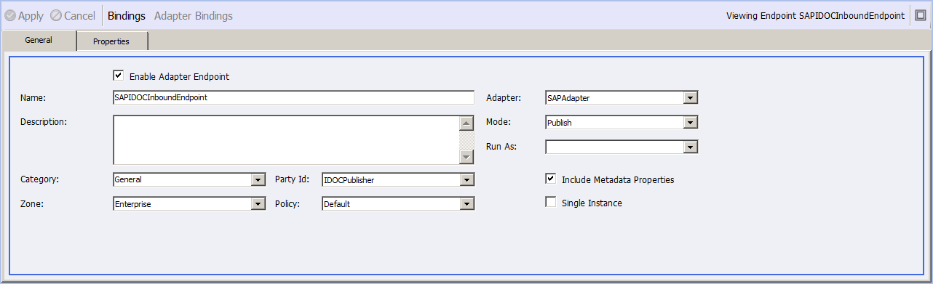This screenshot has height=284, width=933.
Task: Click the Description scrollbar down arrow
Action: click(x=467, y=158)
